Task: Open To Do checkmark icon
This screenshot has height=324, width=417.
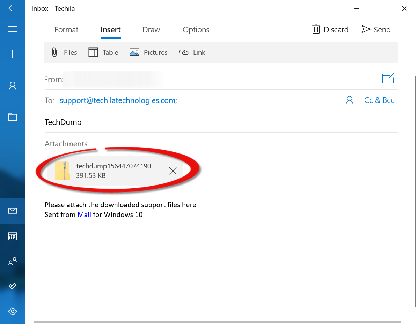Action: (x=13, y=286)
